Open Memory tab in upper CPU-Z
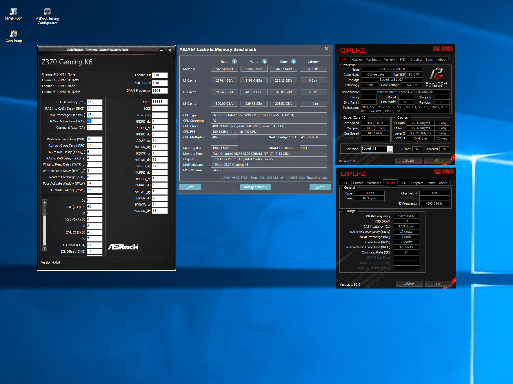This screenshot has width=513, height=384. pyautogui.click(x=389, y=60)
